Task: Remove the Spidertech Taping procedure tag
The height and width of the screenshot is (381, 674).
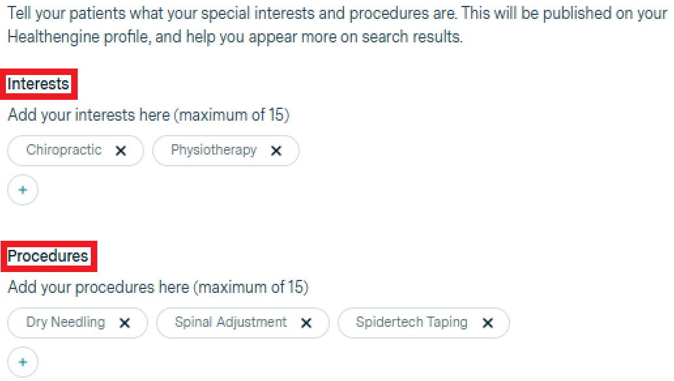Action: pyautogui.click(x=487, y=323)
